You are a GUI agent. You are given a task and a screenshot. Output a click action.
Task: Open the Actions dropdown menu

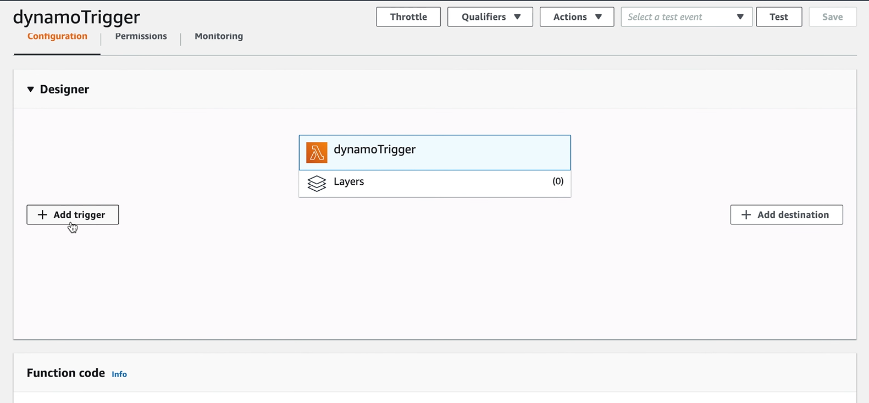577,17
